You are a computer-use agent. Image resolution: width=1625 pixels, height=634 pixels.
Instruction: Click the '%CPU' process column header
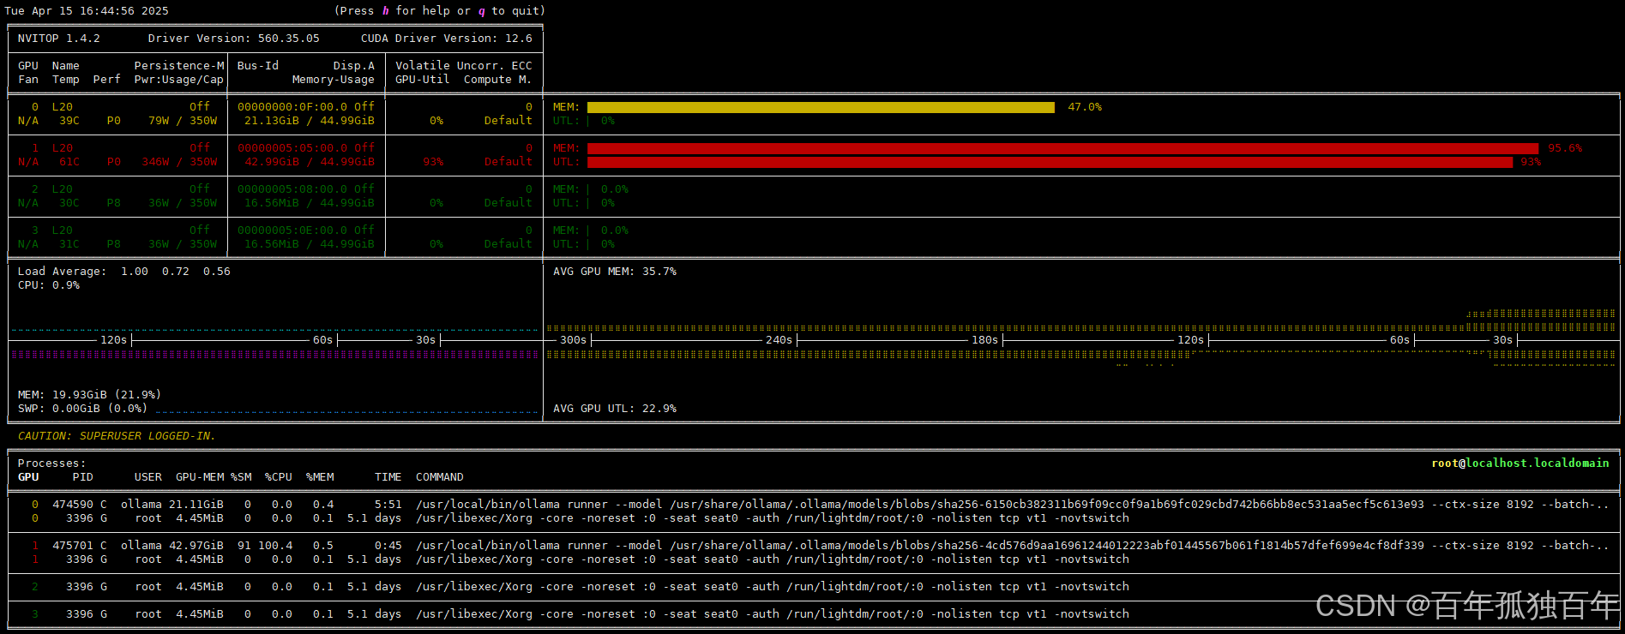(279, 477)
